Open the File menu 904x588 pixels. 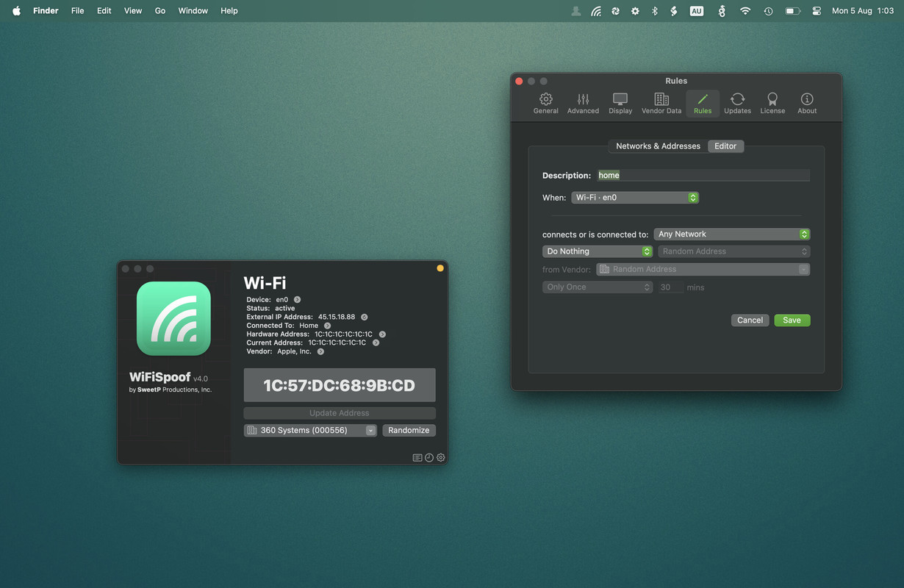(77, 11)
